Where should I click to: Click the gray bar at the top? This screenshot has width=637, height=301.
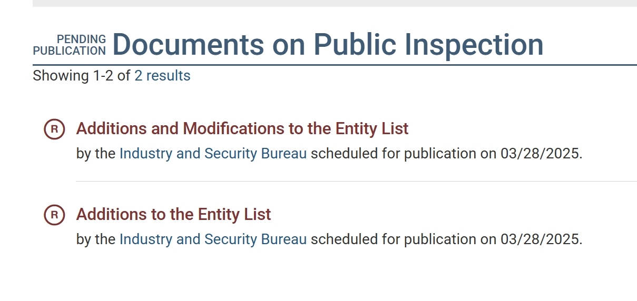click(335, 3)
